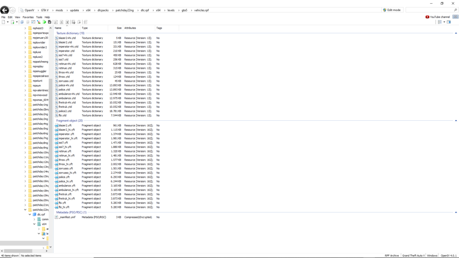Image resolution: width=459 pixels, height=258 pixels.
Task: Click the page with magnifier toolbar icon
Action: tap(56, 22)
